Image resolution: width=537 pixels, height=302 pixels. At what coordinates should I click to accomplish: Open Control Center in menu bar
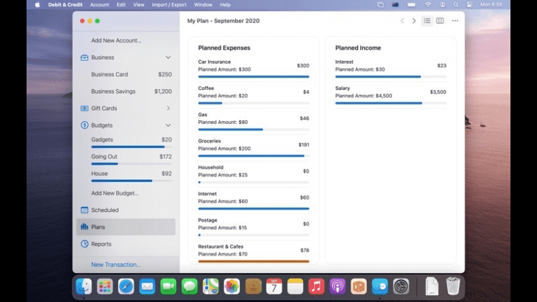click(470, 5)
